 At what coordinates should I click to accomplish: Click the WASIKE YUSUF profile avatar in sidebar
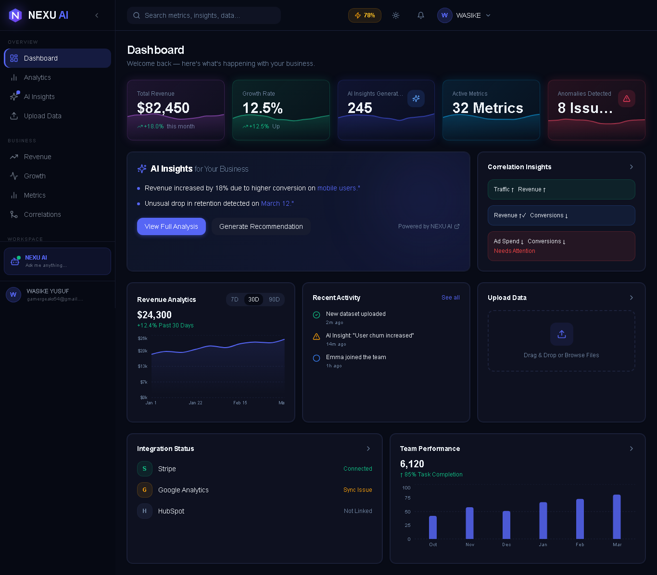point(13,295)
